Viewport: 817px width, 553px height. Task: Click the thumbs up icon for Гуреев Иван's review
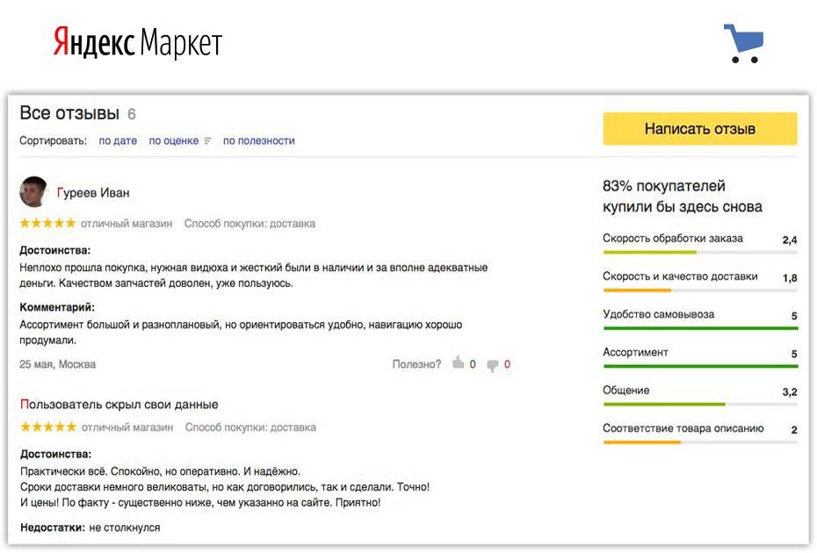coord(458,363)
